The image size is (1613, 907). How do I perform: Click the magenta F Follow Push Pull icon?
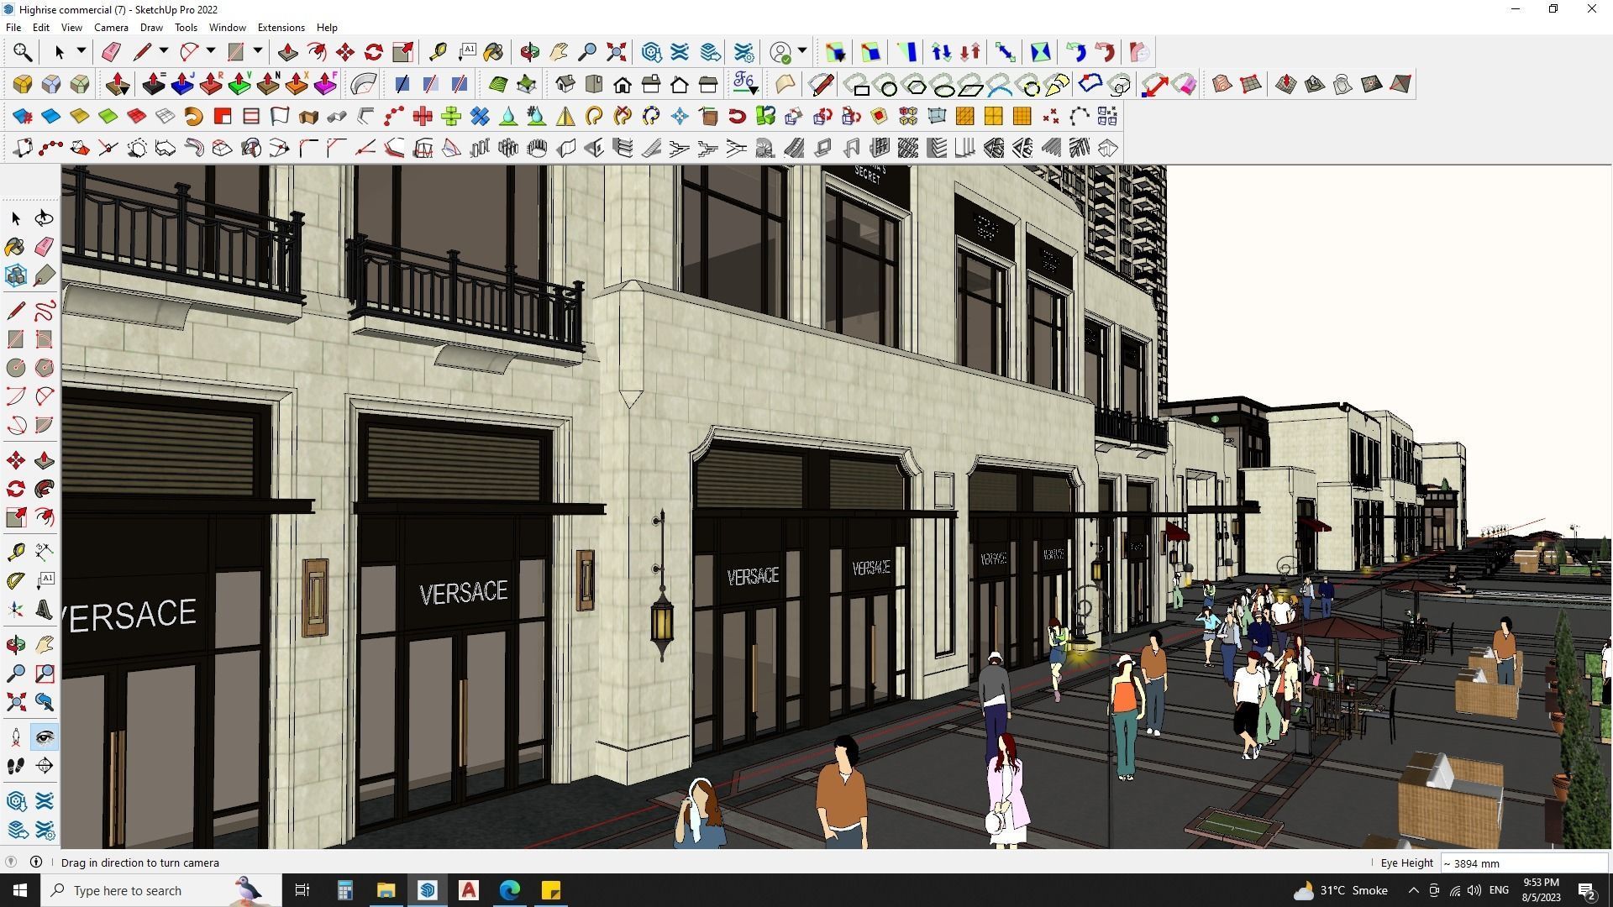click(x=325, y=84)
